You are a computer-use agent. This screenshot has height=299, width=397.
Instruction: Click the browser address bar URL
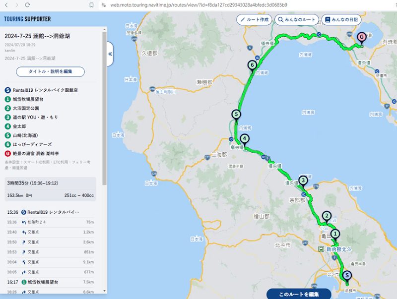198,4
